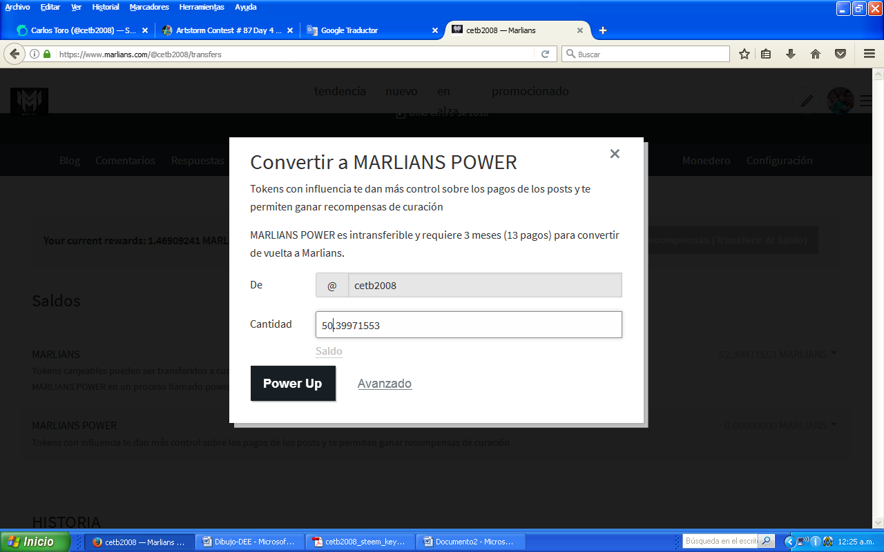Go to the Configuración tab
The image size is (884, 552).
(x=779, y=160)
